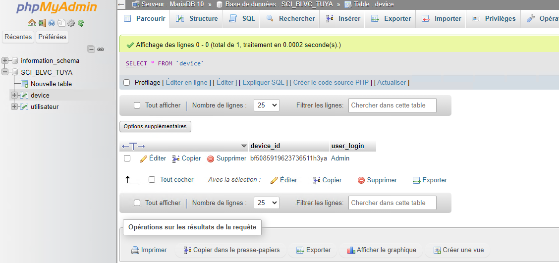Click the red Supprimer icon in the row
The image size is (559, 263).
[x=211, y=158]
